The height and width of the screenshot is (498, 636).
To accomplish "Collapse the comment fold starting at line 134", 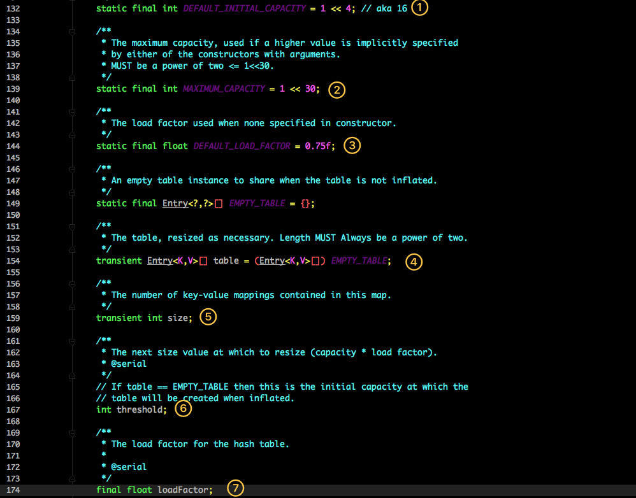I will tap(72, 31).
